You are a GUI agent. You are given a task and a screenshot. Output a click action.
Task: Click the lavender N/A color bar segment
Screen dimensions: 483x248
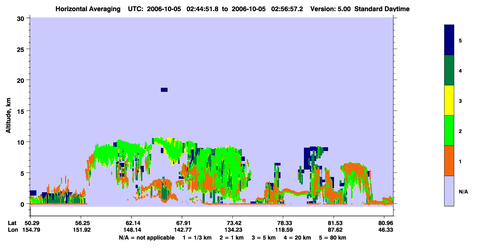[449, 191]
